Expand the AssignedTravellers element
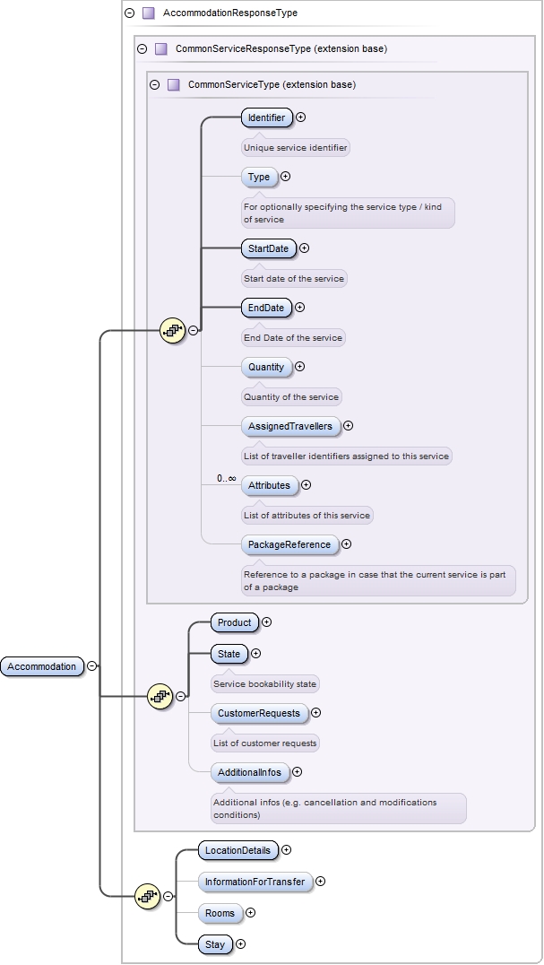This screenshot has height=965, width=544. point(349,427)
